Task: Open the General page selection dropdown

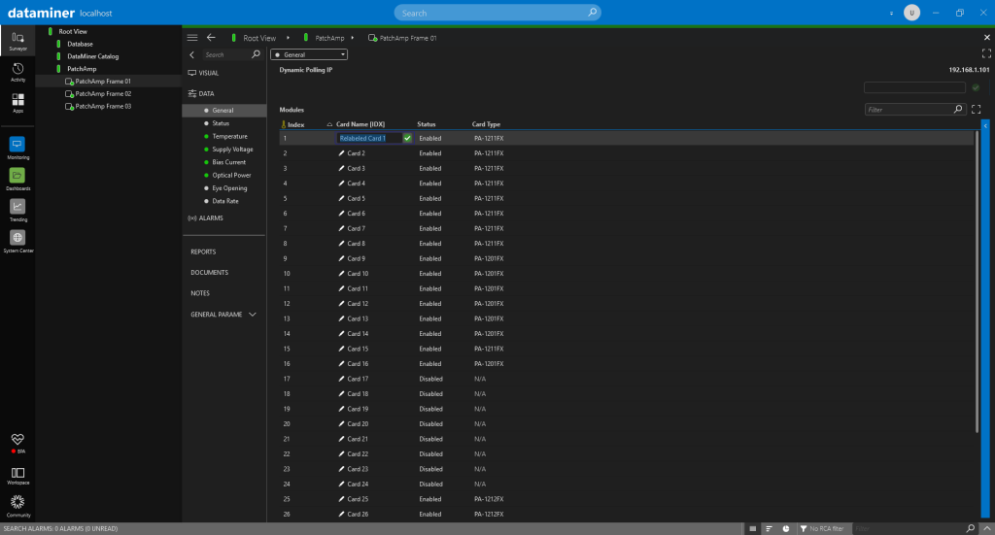Action: [308, 55]
